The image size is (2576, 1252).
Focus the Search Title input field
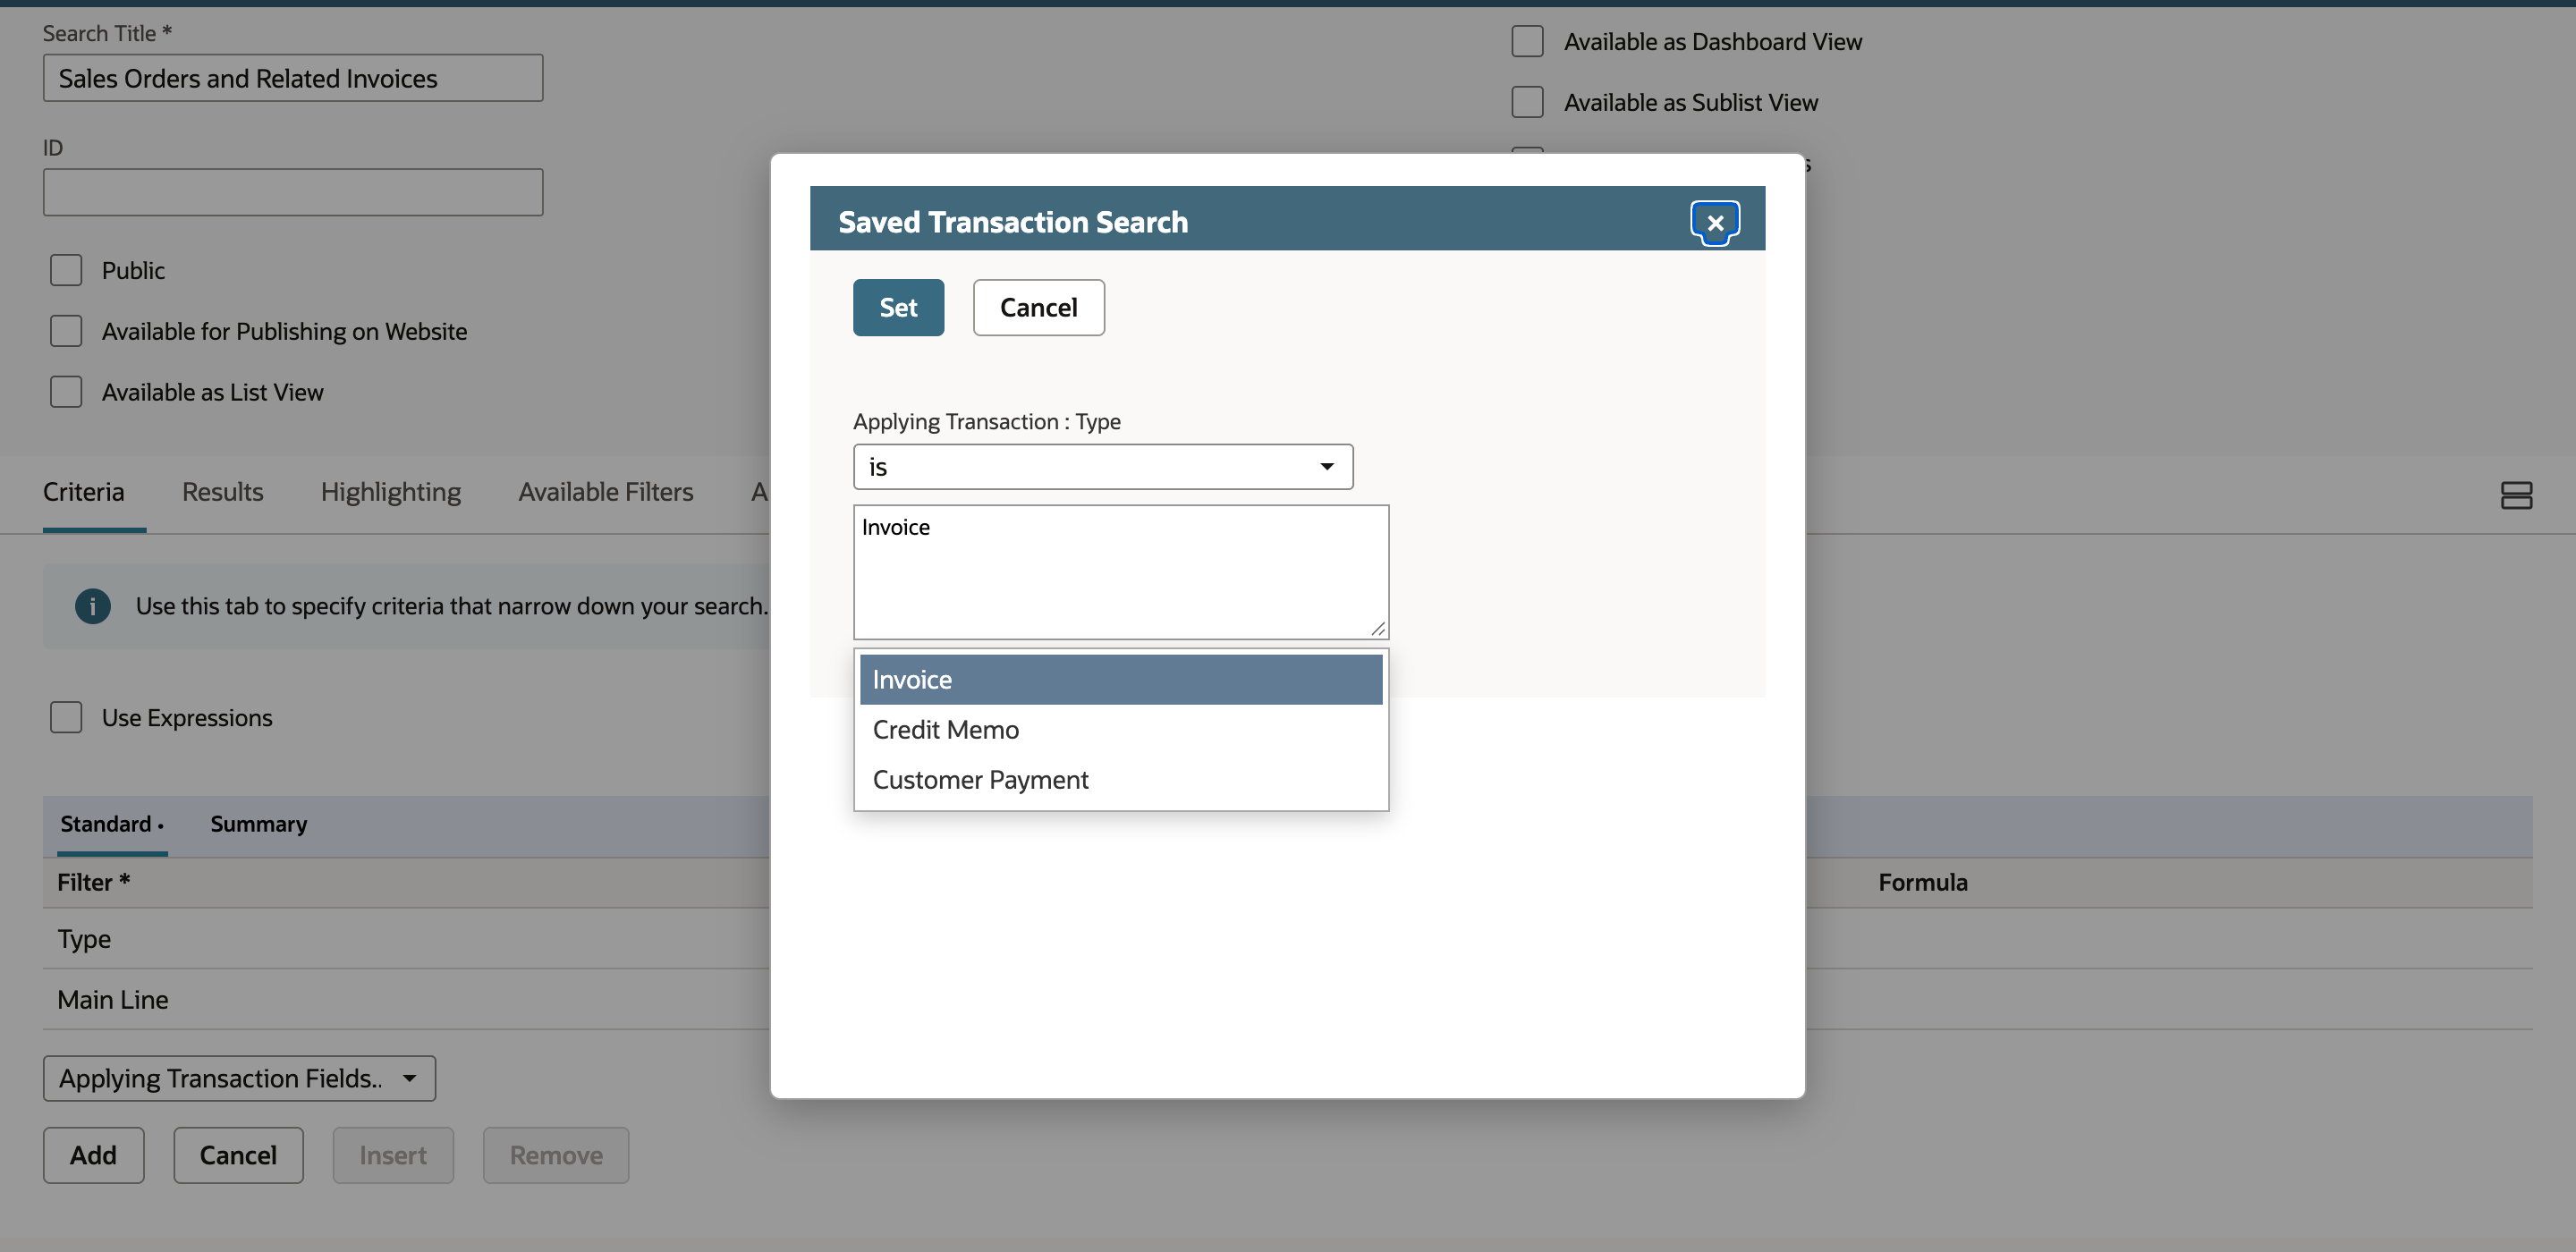(293, 78)
